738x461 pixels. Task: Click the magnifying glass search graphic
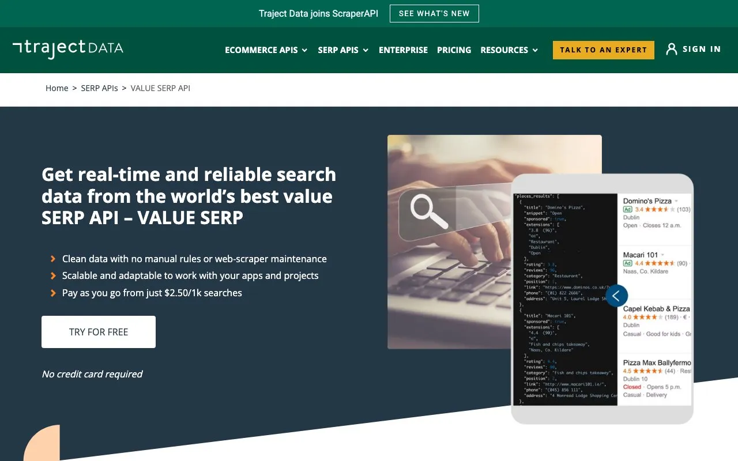click(x=428, y=211)
